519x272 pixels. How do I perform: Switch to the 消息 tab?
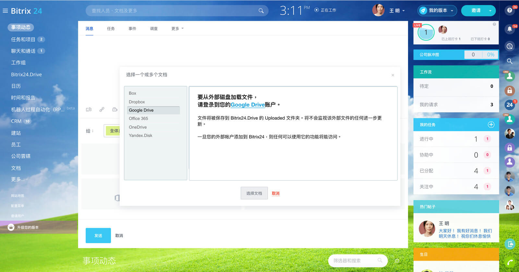(x=90, y=29)
